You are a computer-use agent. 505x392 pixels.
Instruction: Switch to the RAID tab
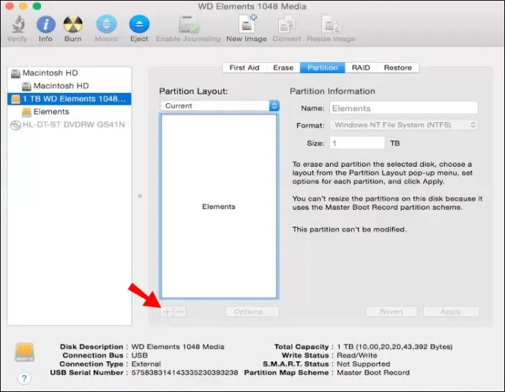point(361,68)
